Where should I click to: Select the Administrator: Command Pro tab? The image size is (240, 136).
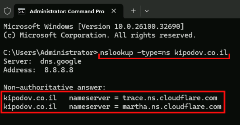coord(68,11)
